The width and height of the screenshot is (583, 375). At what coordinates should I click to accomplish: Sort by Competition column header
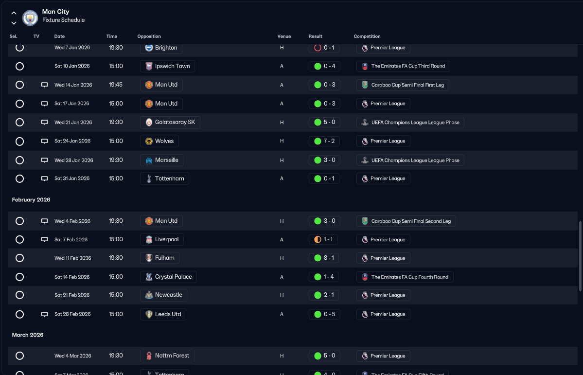click(367, 36)
